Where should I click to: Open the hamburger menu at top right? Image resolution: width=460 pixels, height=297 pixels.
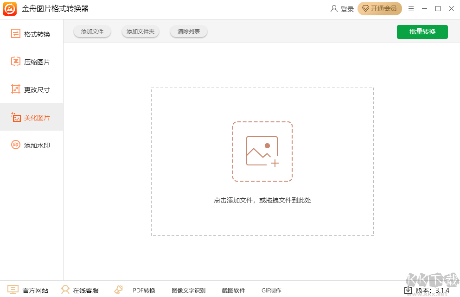tap(411, 8)
